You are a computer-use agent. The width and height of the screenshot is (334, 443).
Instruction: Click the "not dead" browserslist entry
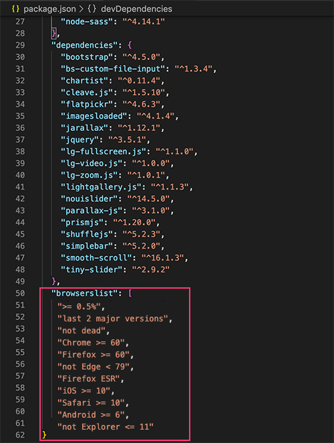click(x=81, y=331)
